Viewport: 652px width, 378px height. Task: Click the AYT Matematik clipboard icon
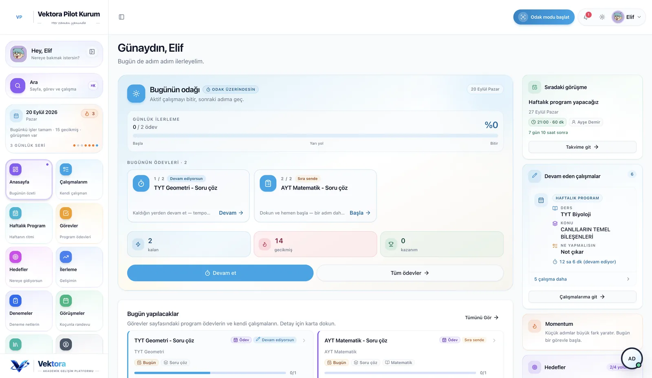268,183
